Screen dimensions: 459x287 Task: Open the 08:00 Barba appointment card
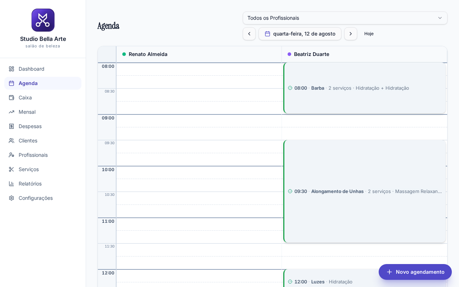click(x=365, y=88)
